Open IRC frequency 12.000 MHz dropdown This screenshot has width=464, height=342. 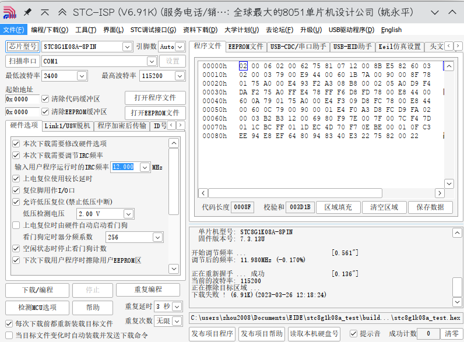pyautogui.click(x=145, y=167)
